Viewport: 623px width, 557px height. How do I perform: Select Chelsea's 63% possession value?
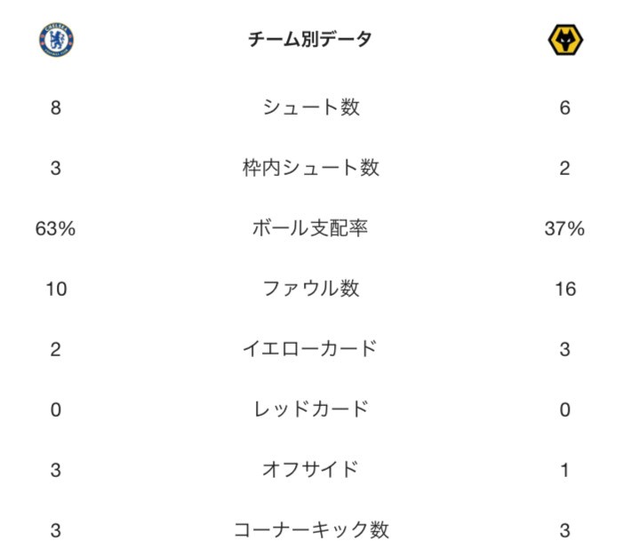click(56, 229)
